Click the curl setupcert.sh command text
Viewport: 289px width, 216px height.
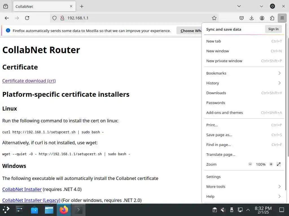click(x=53, y=132)
